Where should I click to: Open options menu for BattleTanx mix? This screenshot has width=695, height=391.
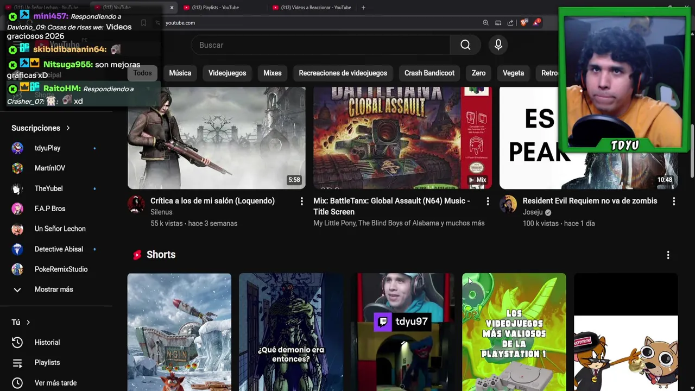[x=488, y=201]
